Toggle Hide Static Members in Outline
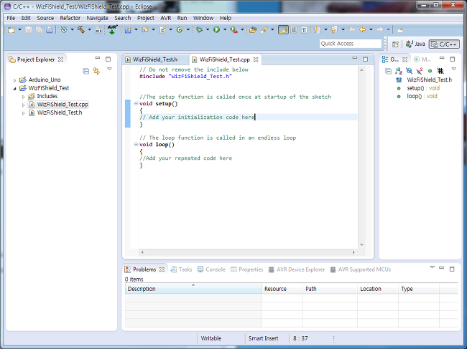 pos(420,71)
